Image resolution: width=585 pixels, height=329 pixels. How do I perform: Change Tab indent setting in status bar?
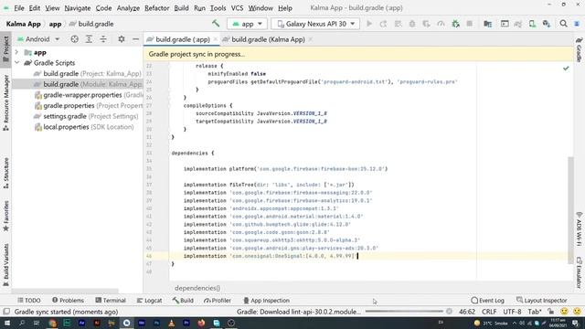pos(534,312)
